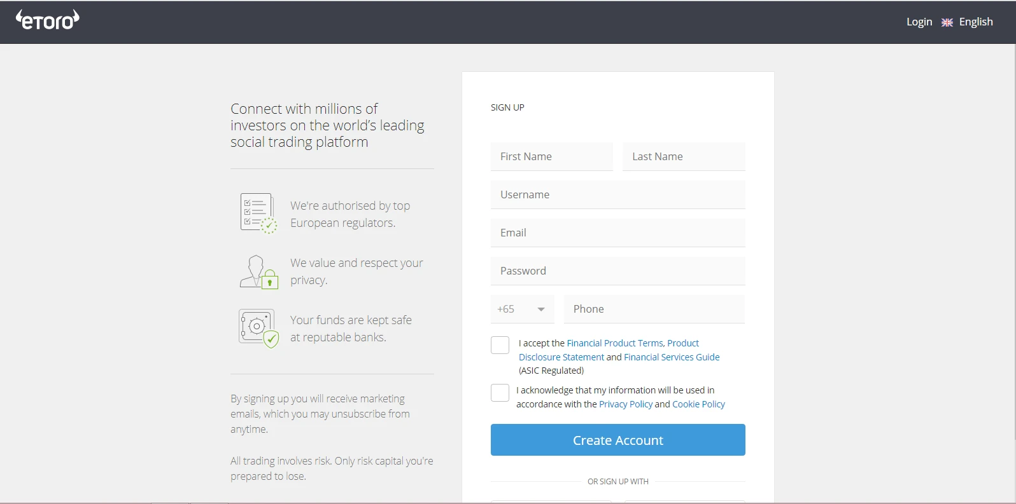Click the UK flag language icon
This screenshot has height=504, width=1016.
tap(947, 22)
